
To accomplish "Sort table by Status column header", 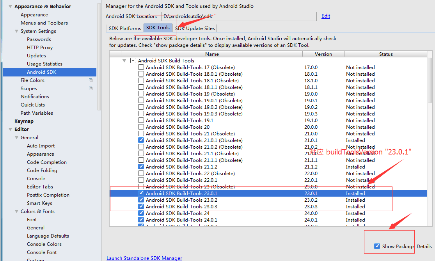I will tap(386, 54).
